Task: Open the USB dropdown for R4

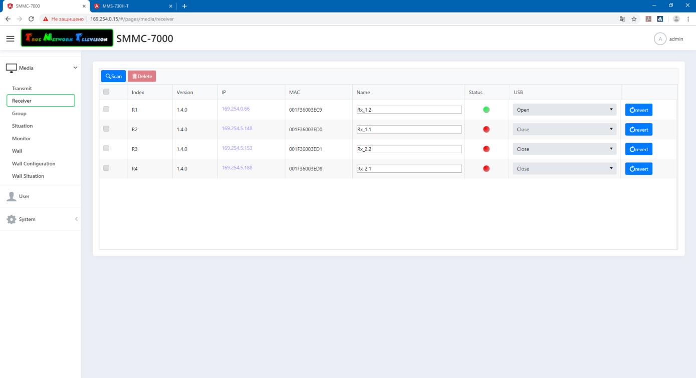Action: coord(564,169)
